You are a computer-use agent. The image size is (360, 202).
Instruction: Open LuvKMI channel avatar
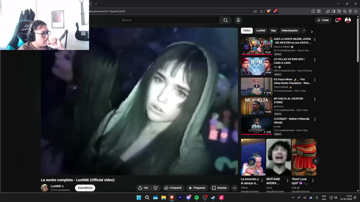(x=44, y=188)
